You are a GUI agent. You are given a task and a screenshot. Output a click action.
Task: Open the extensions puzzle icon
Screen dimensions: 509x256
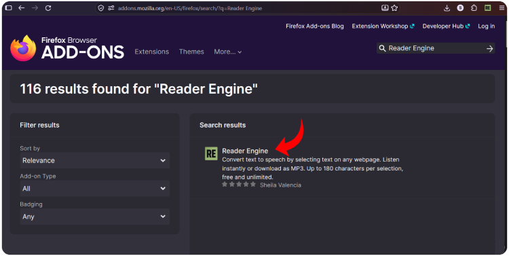click(x=474, y=8)
